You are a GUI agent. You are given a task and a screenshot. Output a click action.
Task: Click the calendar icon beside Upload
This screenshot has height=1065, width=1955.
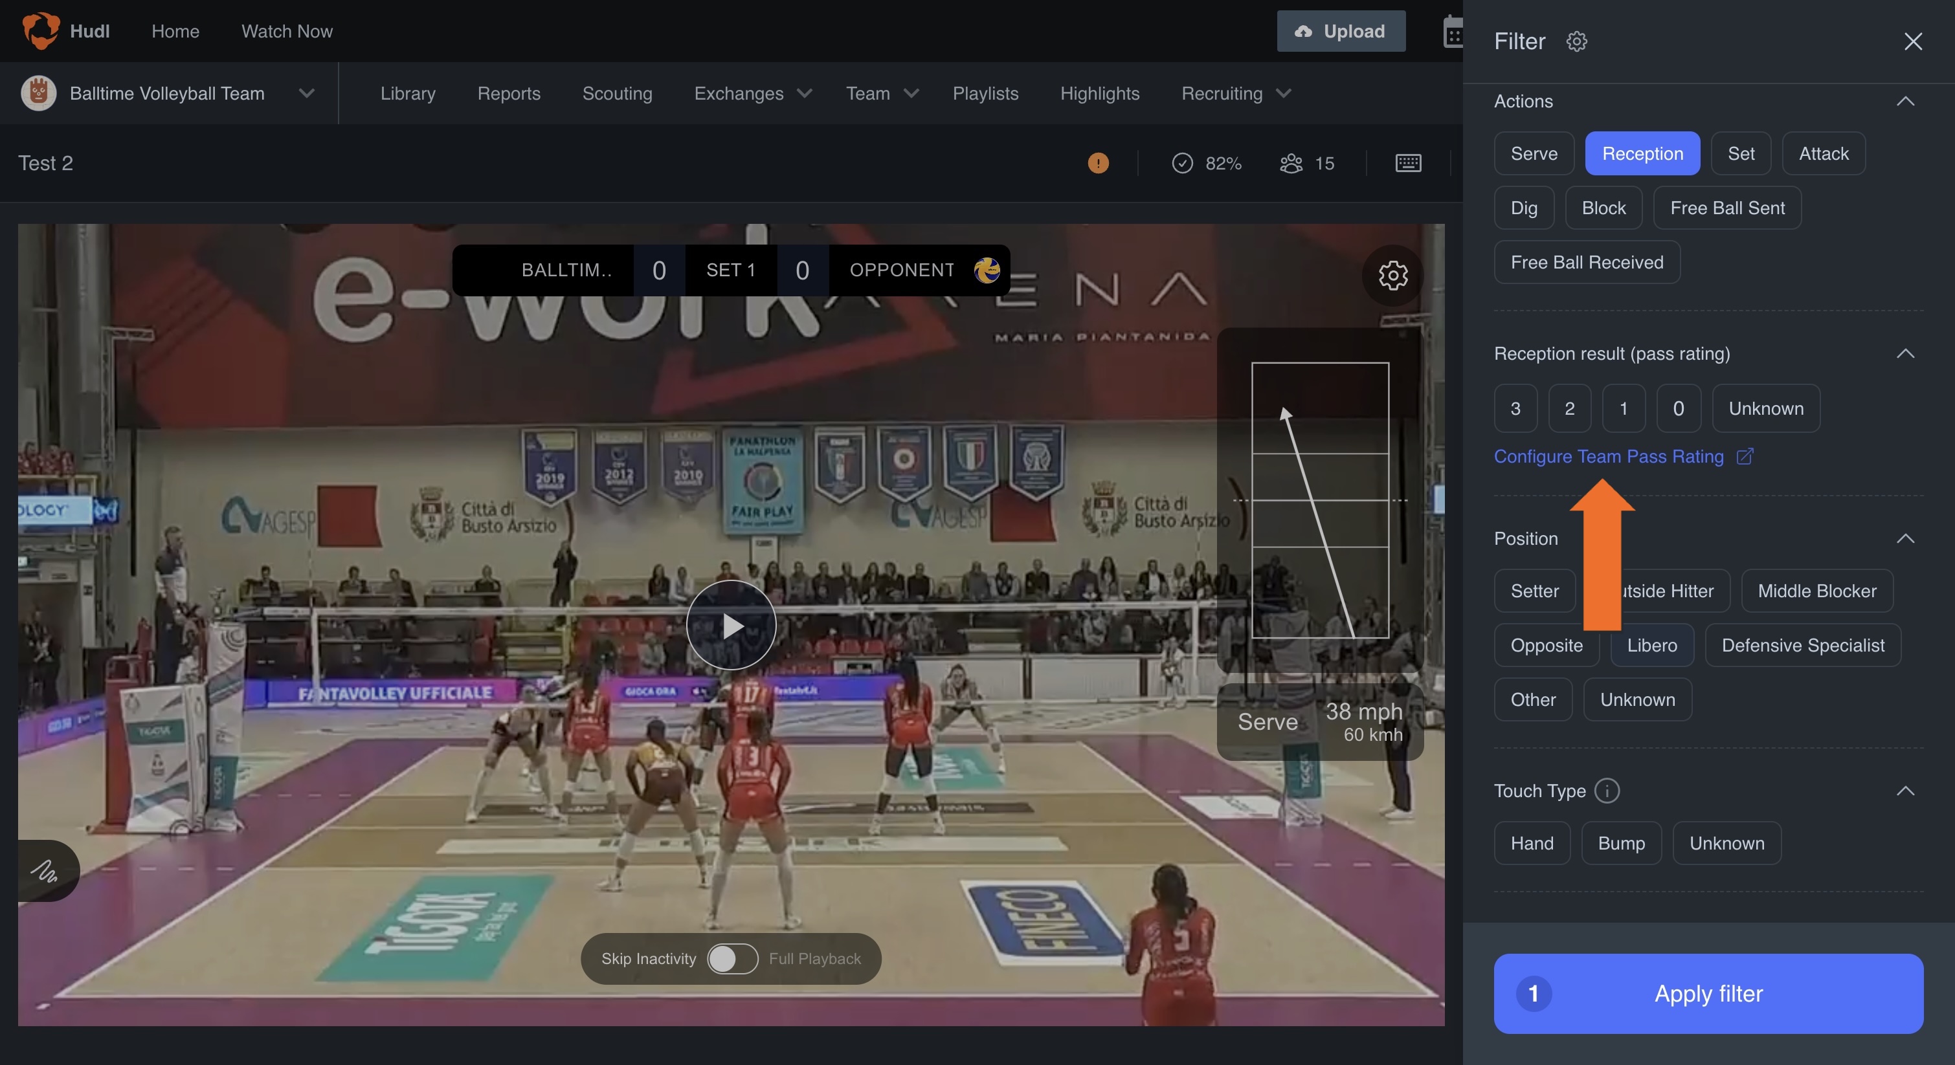click(x=1452, y=32)
